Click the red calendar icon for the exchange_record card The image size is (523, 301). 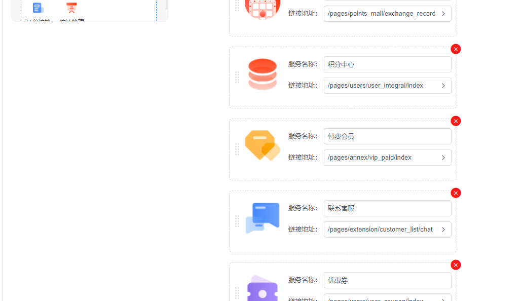tap(263, 9)
